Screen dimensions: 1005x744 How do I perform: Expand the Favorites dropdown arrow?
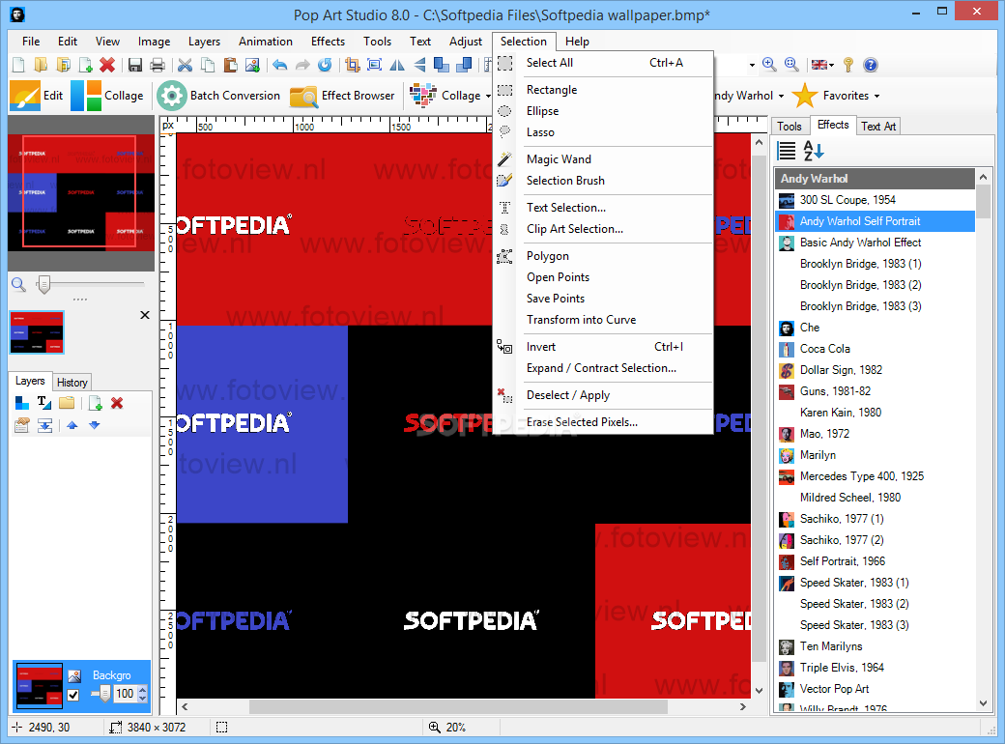[876, 96]
